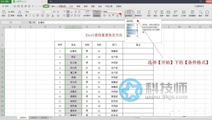Click the AutoSum (求和) sigma icon

149,12
